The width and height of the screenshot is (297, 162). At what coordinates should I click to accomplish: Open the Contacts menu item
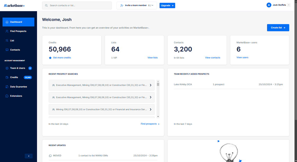click(x=18, y=50)
